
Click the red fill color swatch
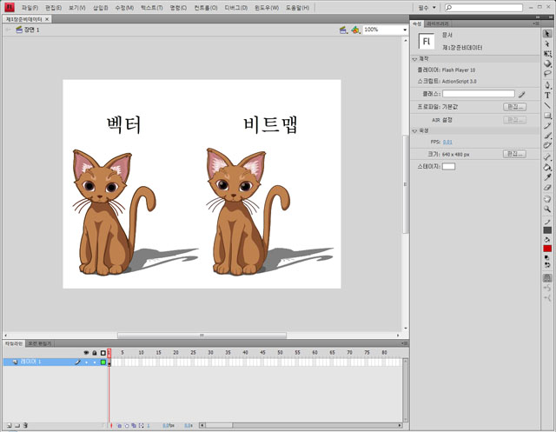click(547, 249)
